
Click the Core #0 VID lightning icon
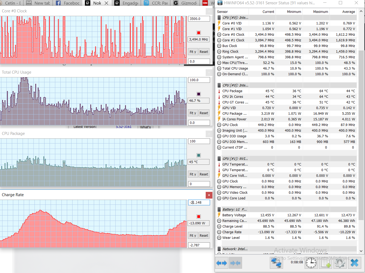coord(219,23)
